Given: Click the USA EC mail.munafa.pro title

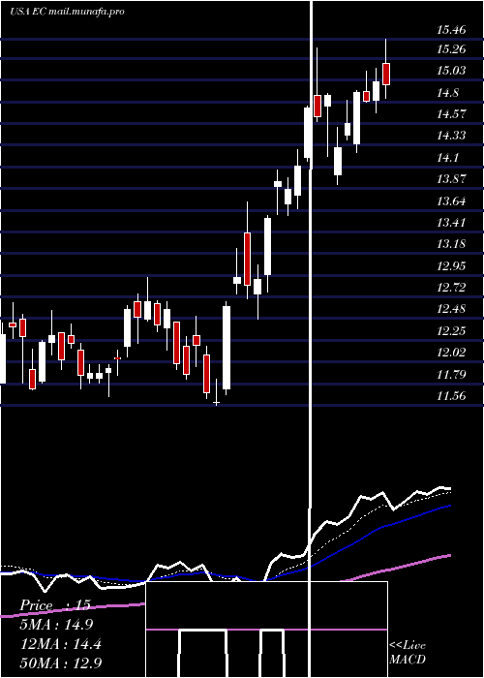Looking at the screenshot, I should pyautogui.click(x=67, y=12).
